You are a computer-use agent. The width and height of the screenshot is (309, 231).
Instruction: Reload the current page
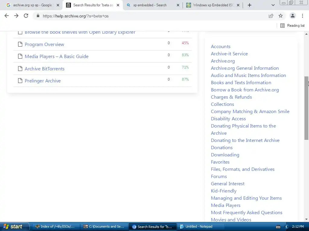click(x=26, y=16)
